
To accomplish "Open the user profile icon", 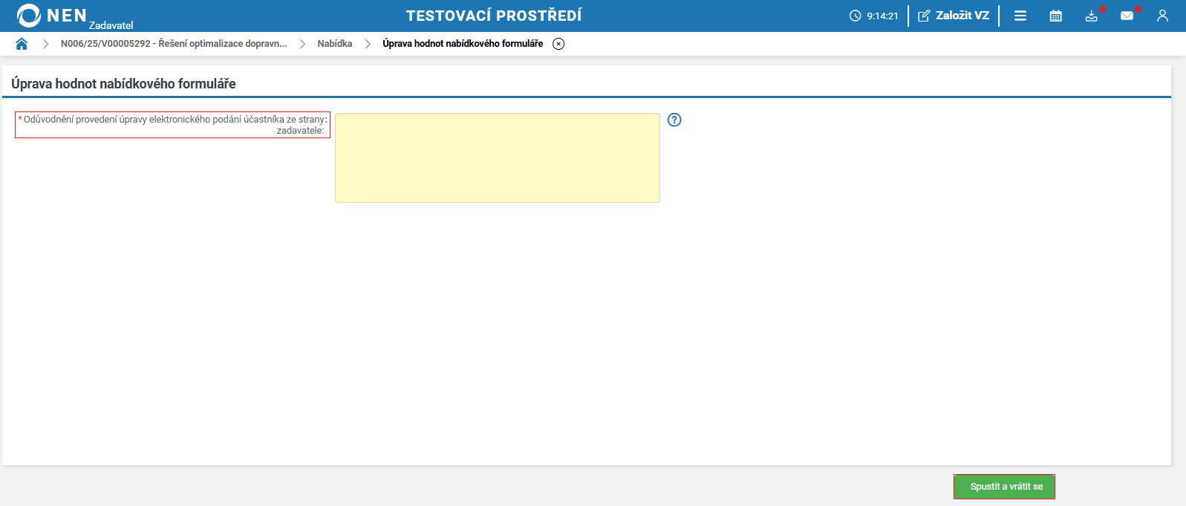I will pos(1162,16).
